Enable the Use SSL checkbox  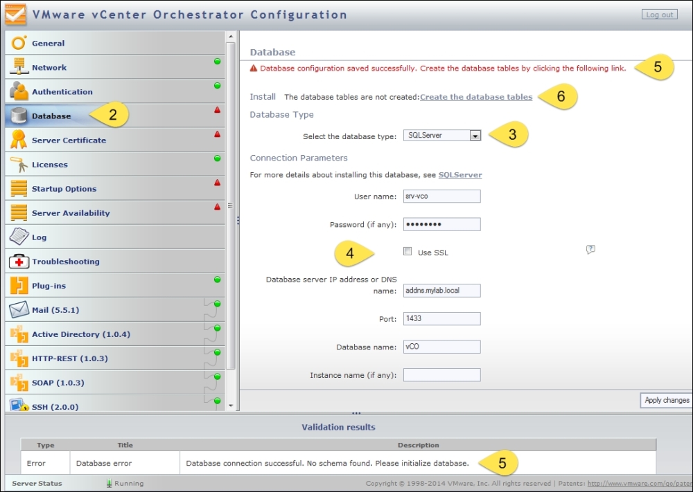[x=407, y=252]
